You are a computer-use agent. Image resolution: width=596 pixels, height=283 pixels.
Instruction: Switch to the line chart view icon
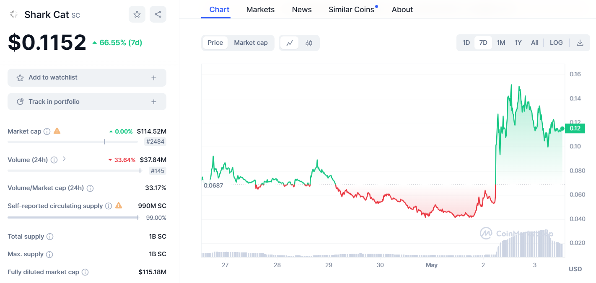pos(289,43)
